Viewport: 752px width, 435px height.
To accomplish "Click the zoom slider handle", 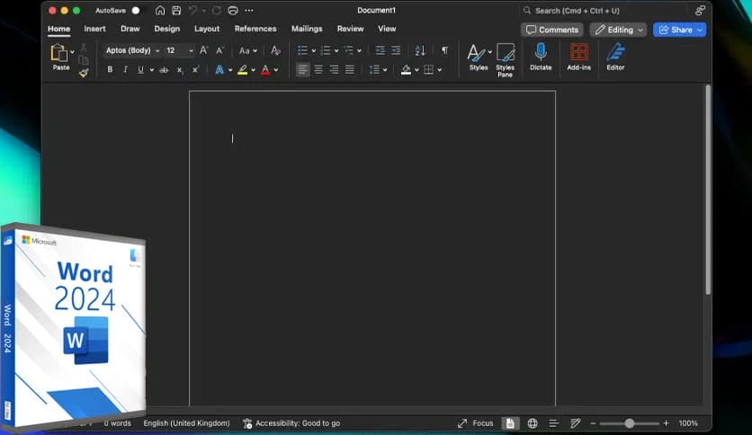I will (x=630, y=423).
